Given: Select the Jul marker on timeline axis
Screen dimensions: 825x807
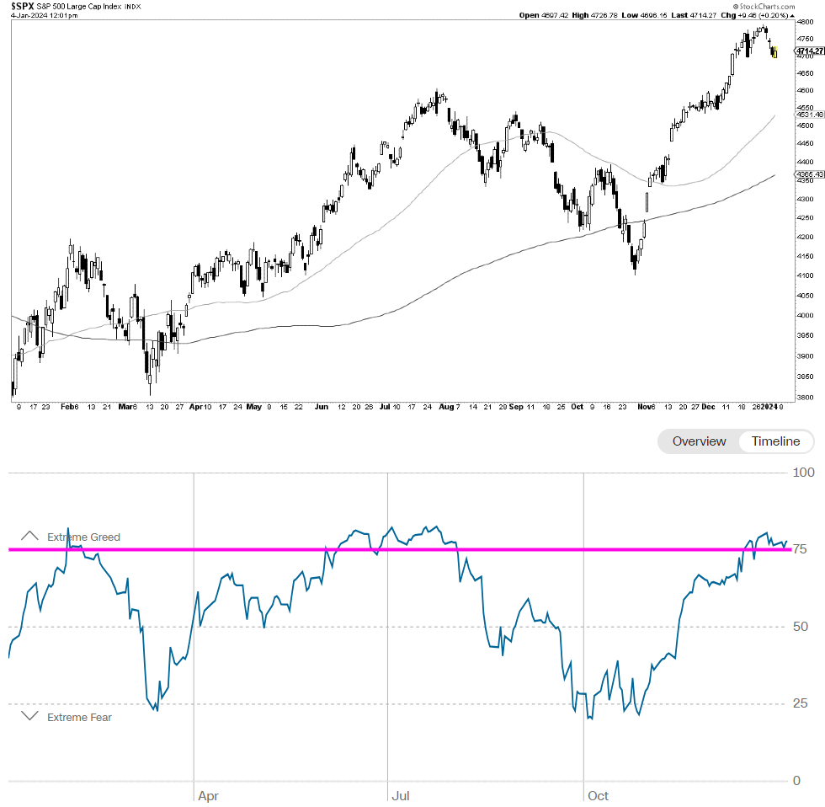Looking at the screenshot, I should (400, 794).
